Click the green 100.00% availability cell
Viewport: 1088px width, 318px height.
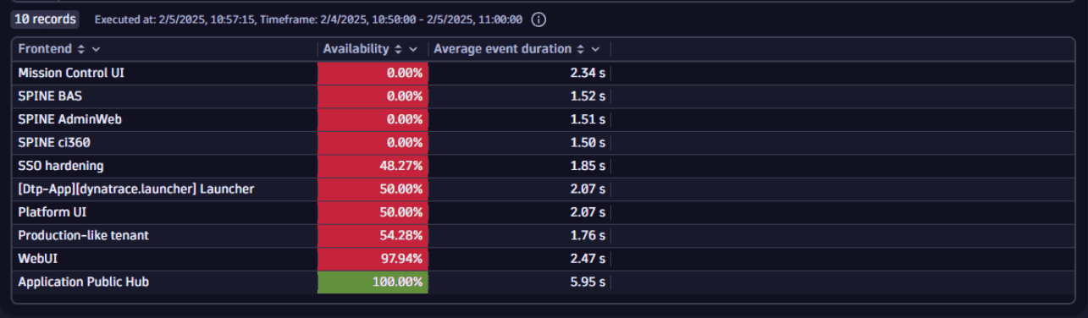click(373, 282)
